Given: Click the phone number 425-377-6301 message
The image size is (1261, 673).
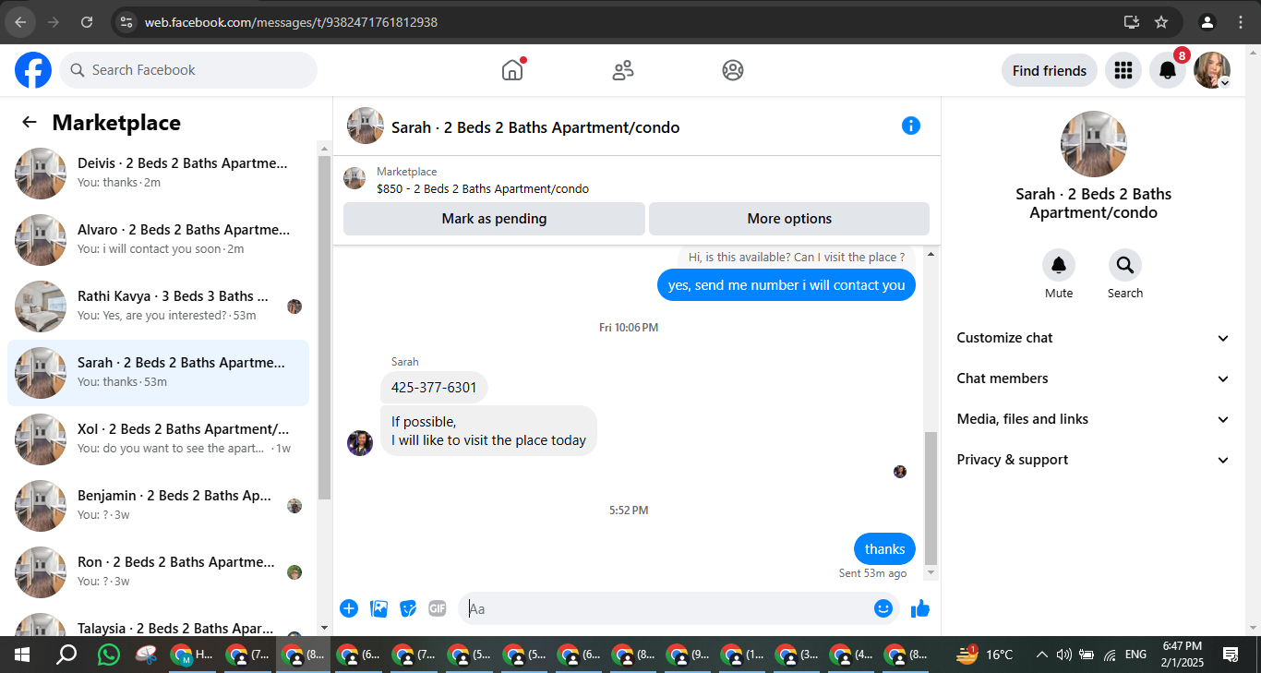Looking at the screenshot, I should (434, 387).
